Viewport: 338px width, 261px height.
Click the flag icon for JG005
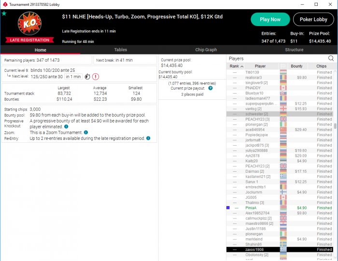pyautogui.click(x=283, y=197)
